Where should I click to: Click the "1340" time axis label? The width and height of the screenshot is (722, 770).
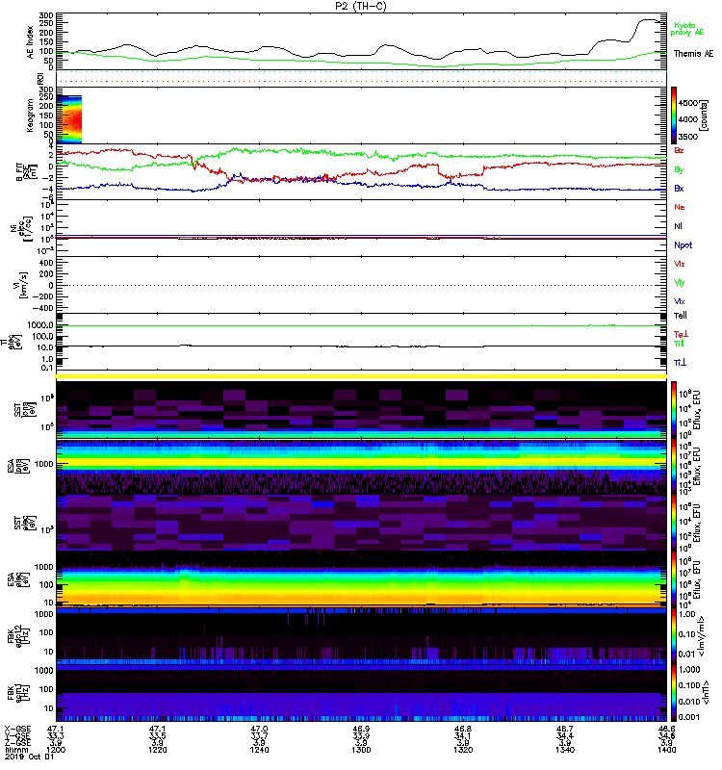pyautogui.click(x=565, y=750)
